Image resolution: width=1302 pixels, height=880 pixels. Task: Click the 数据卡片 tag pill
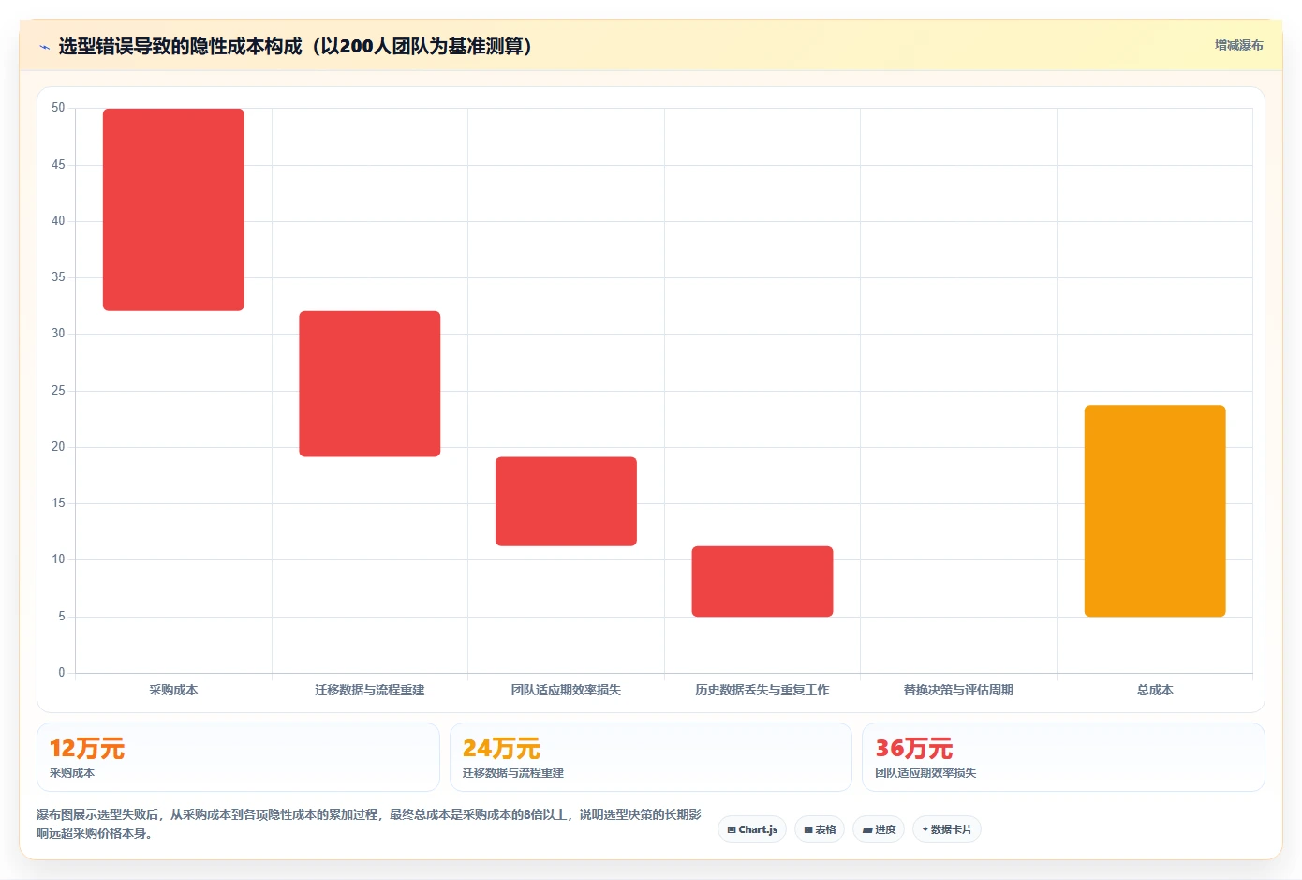coord(947,829)
